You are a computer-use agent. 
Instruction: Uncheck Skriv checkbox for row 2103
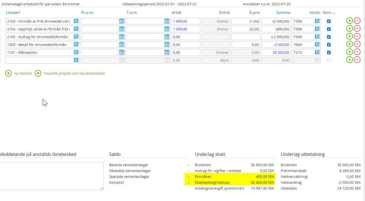329,21
